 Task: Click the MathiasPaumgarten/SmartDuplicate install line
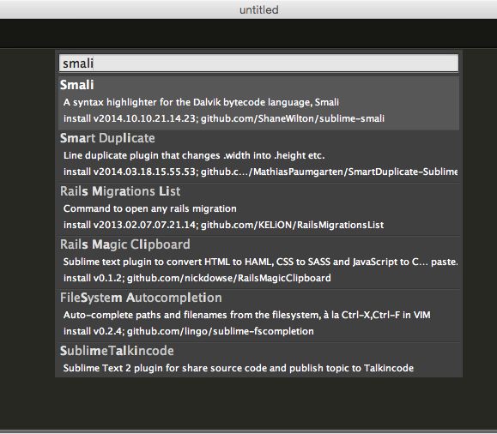click(x=260, y=172)
